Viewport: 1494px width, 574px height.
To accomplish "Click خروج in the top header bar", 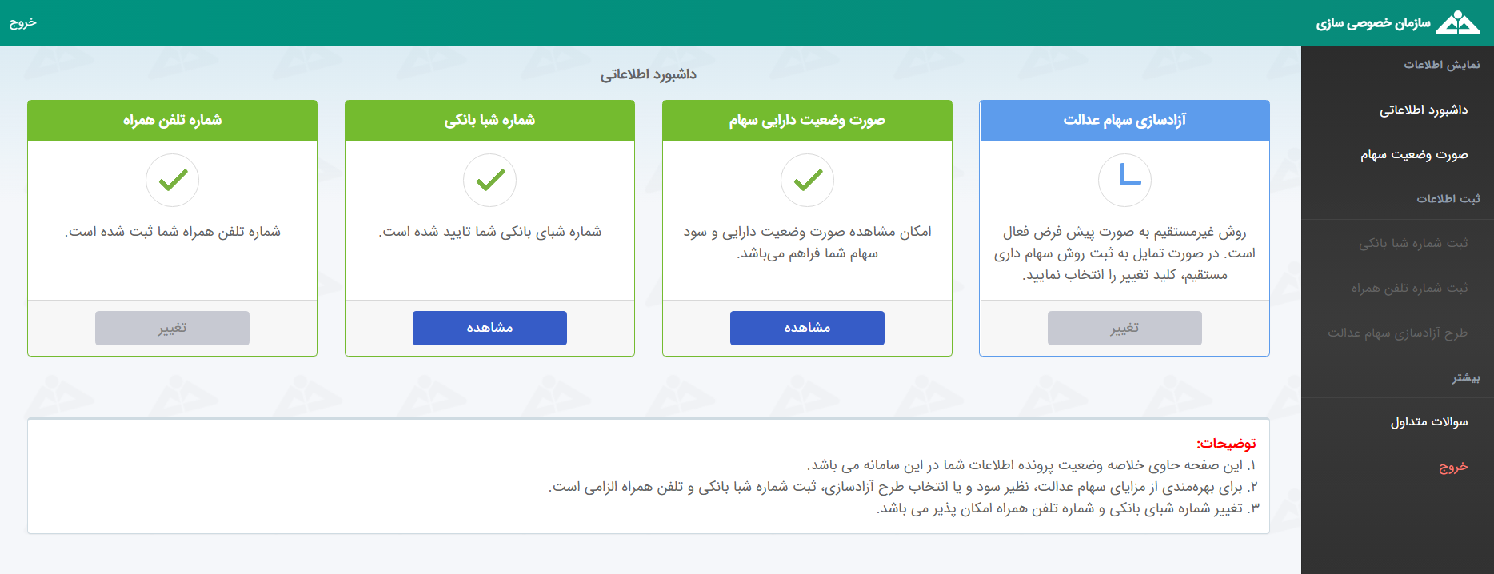I will point(23,22).
